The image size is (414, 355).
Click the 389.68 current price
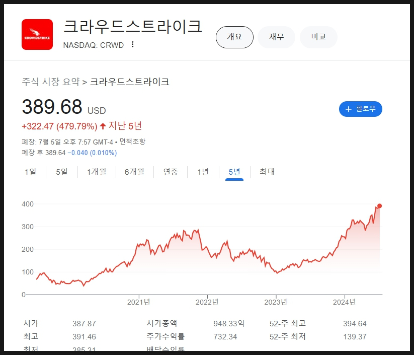point(52,107)
